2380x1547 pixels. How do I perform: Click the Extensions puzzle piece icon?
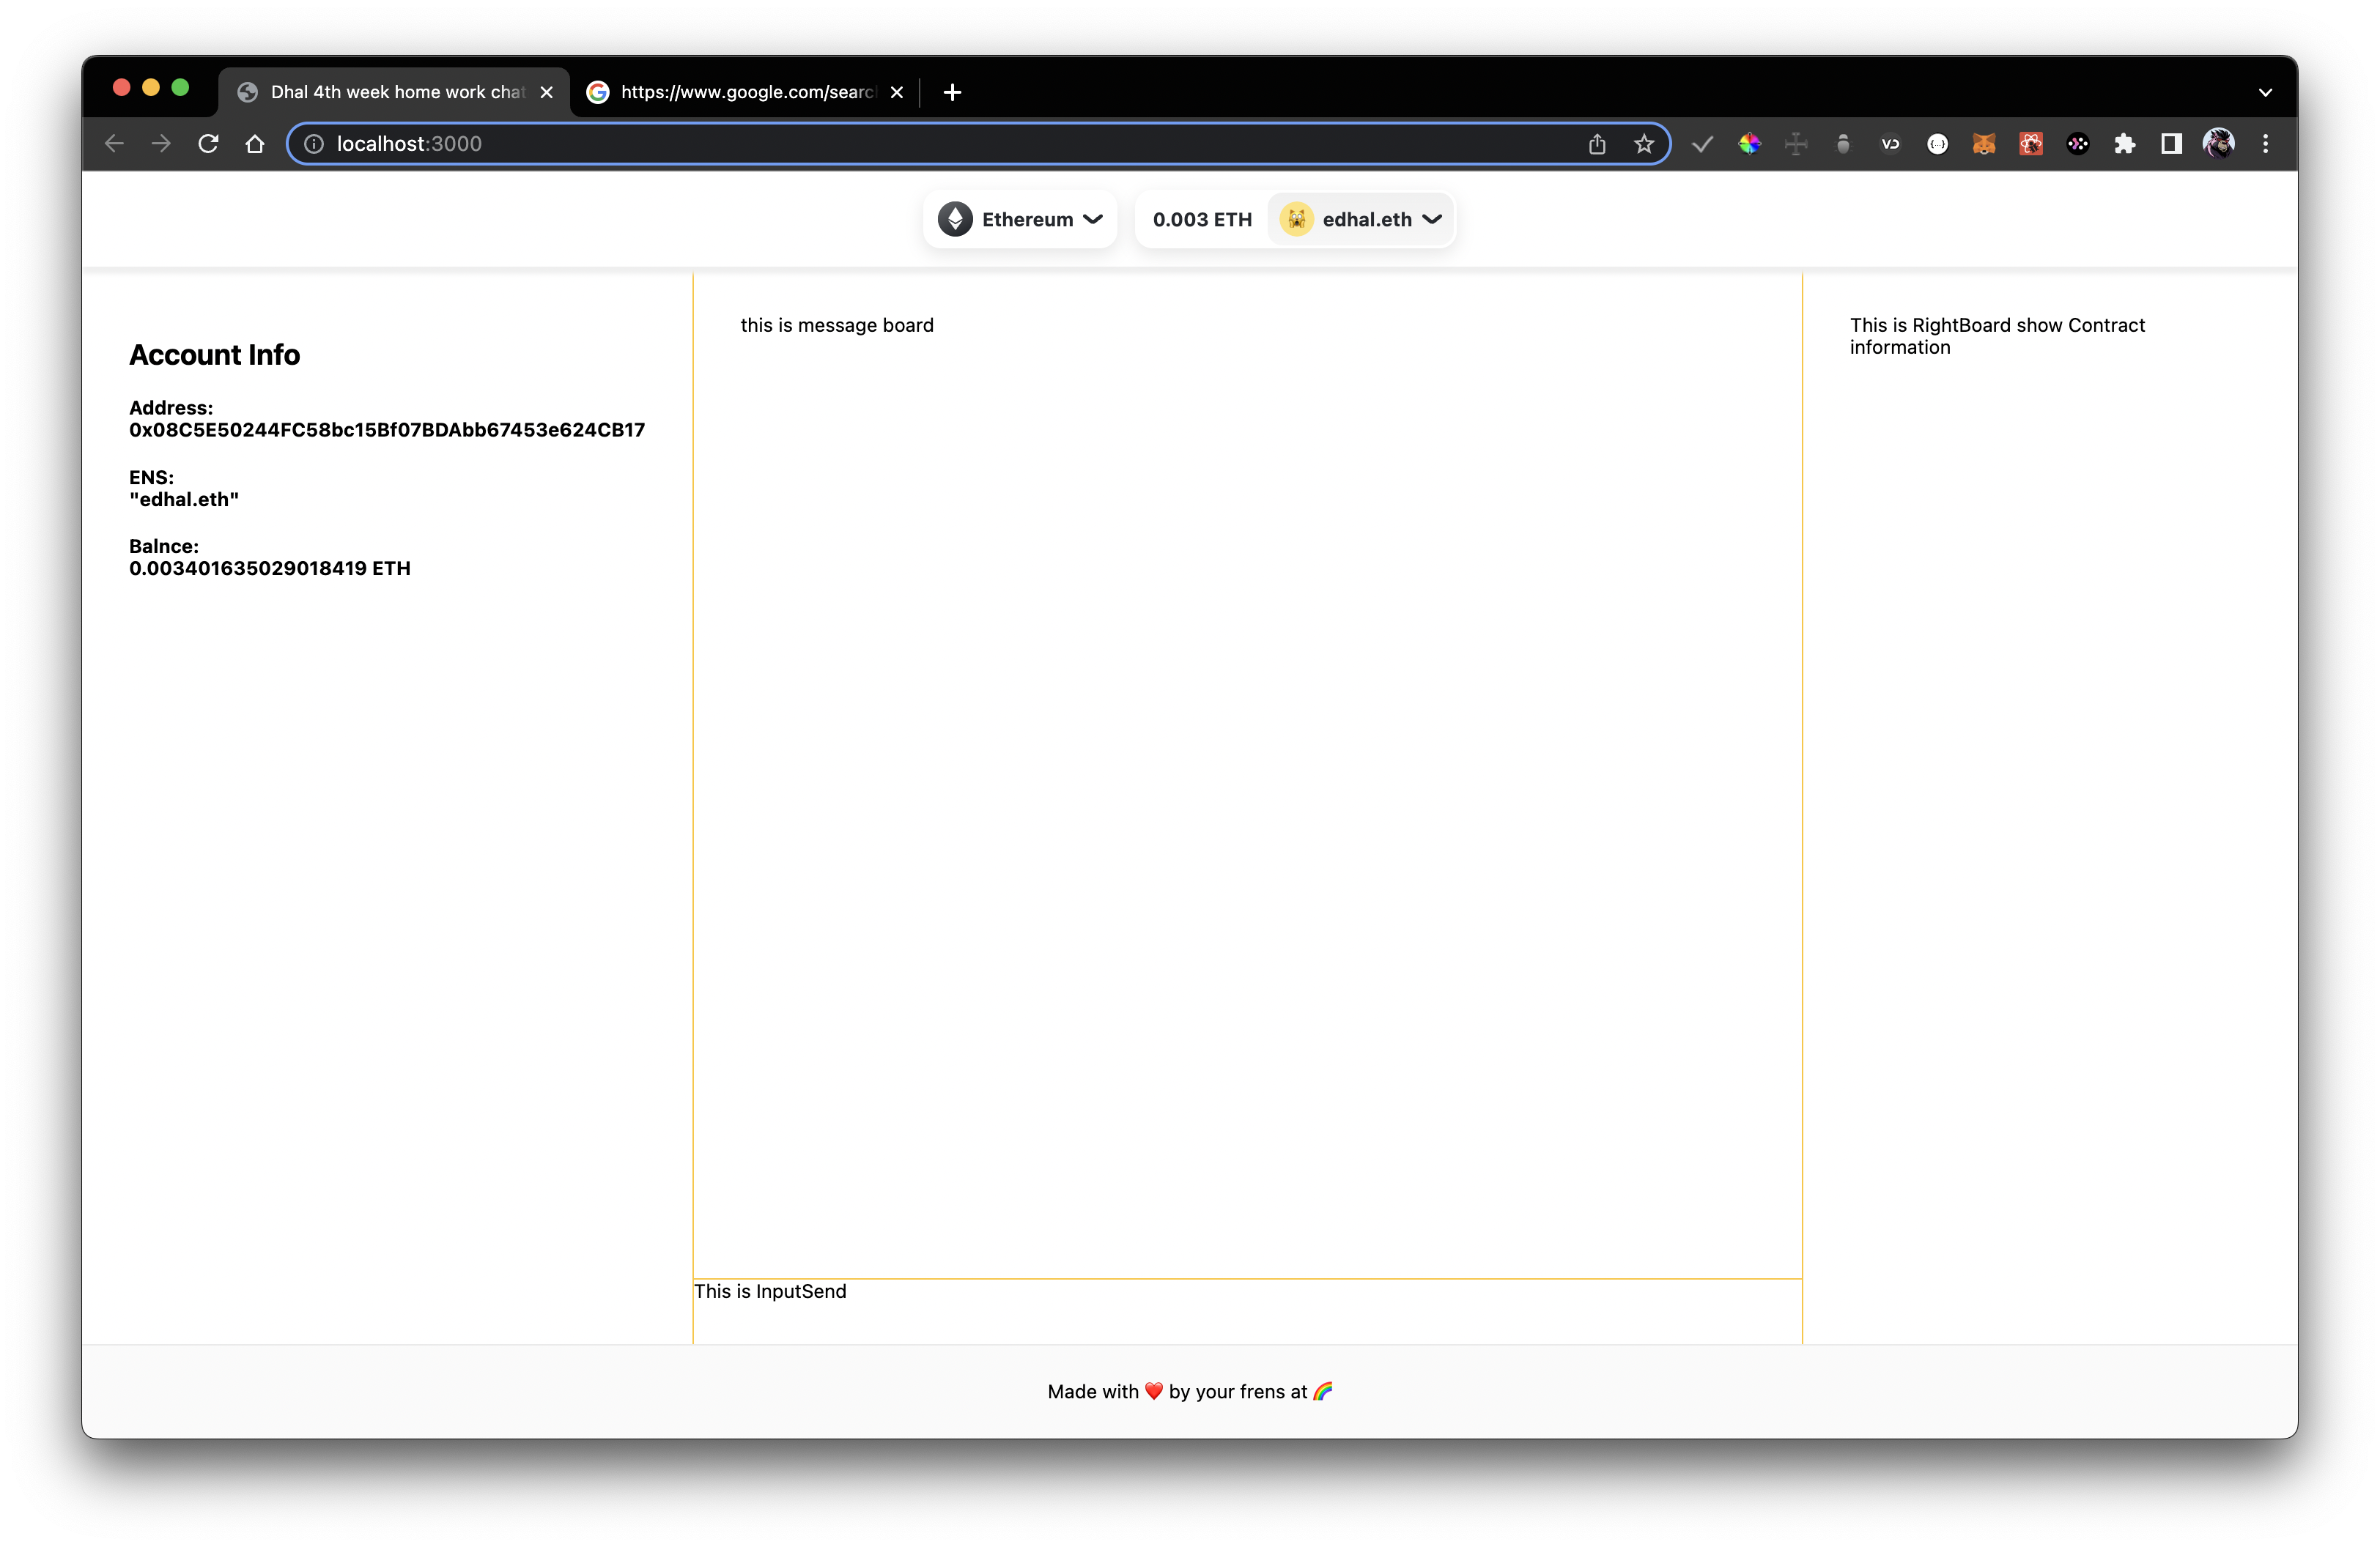pyautogui.click(x=2124, y=144)
